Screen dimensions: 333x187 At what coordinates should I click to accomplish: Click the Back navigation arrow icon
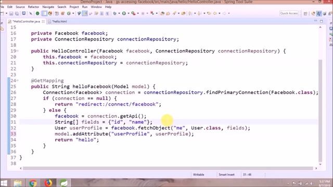point(215,14)
